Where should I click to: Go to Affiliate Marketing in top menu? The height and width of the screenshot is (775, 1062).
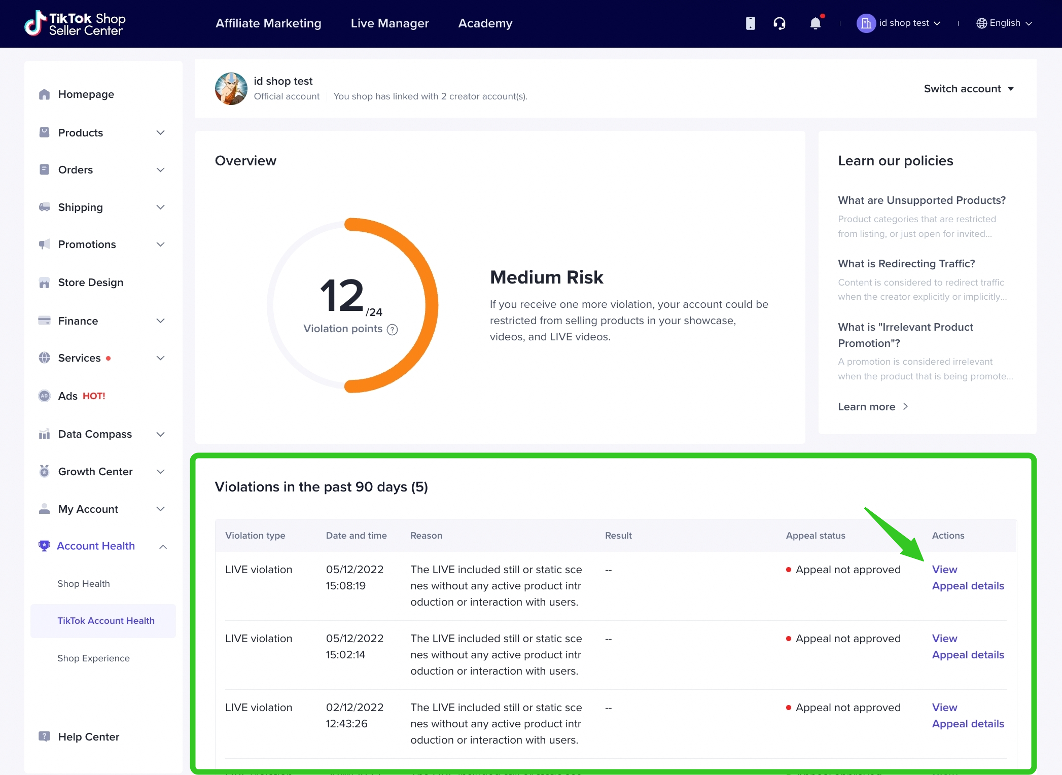point(268,23)
